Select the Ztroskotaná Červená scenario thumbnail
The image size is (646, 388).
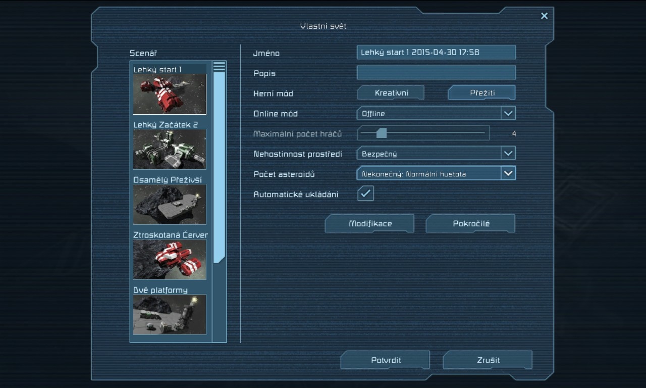coord(170,259)
